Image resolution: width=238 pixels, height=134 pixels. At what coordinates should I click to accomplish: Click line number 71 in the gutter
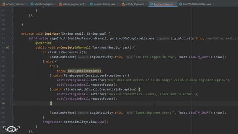[x=3, y=34]
